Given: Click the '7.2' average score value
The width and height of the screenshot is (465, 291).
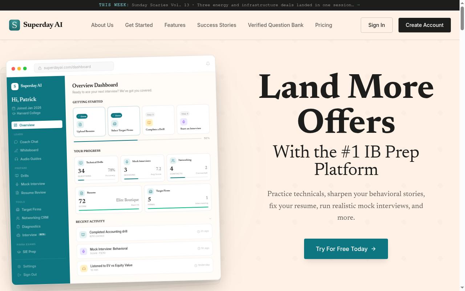Looking at the screenshot, I should click(x=158, y=169).
